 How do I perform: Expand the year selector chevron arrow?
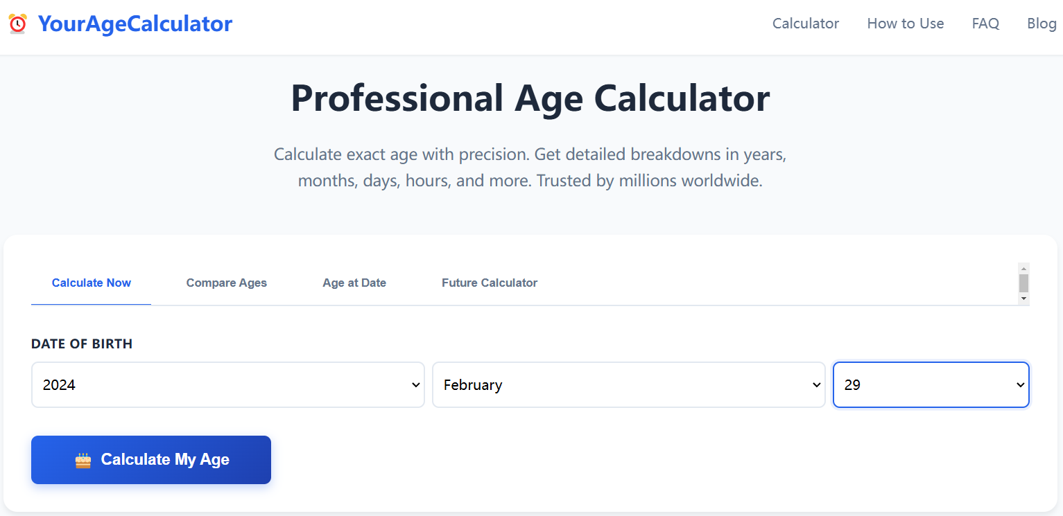(415, 384)
